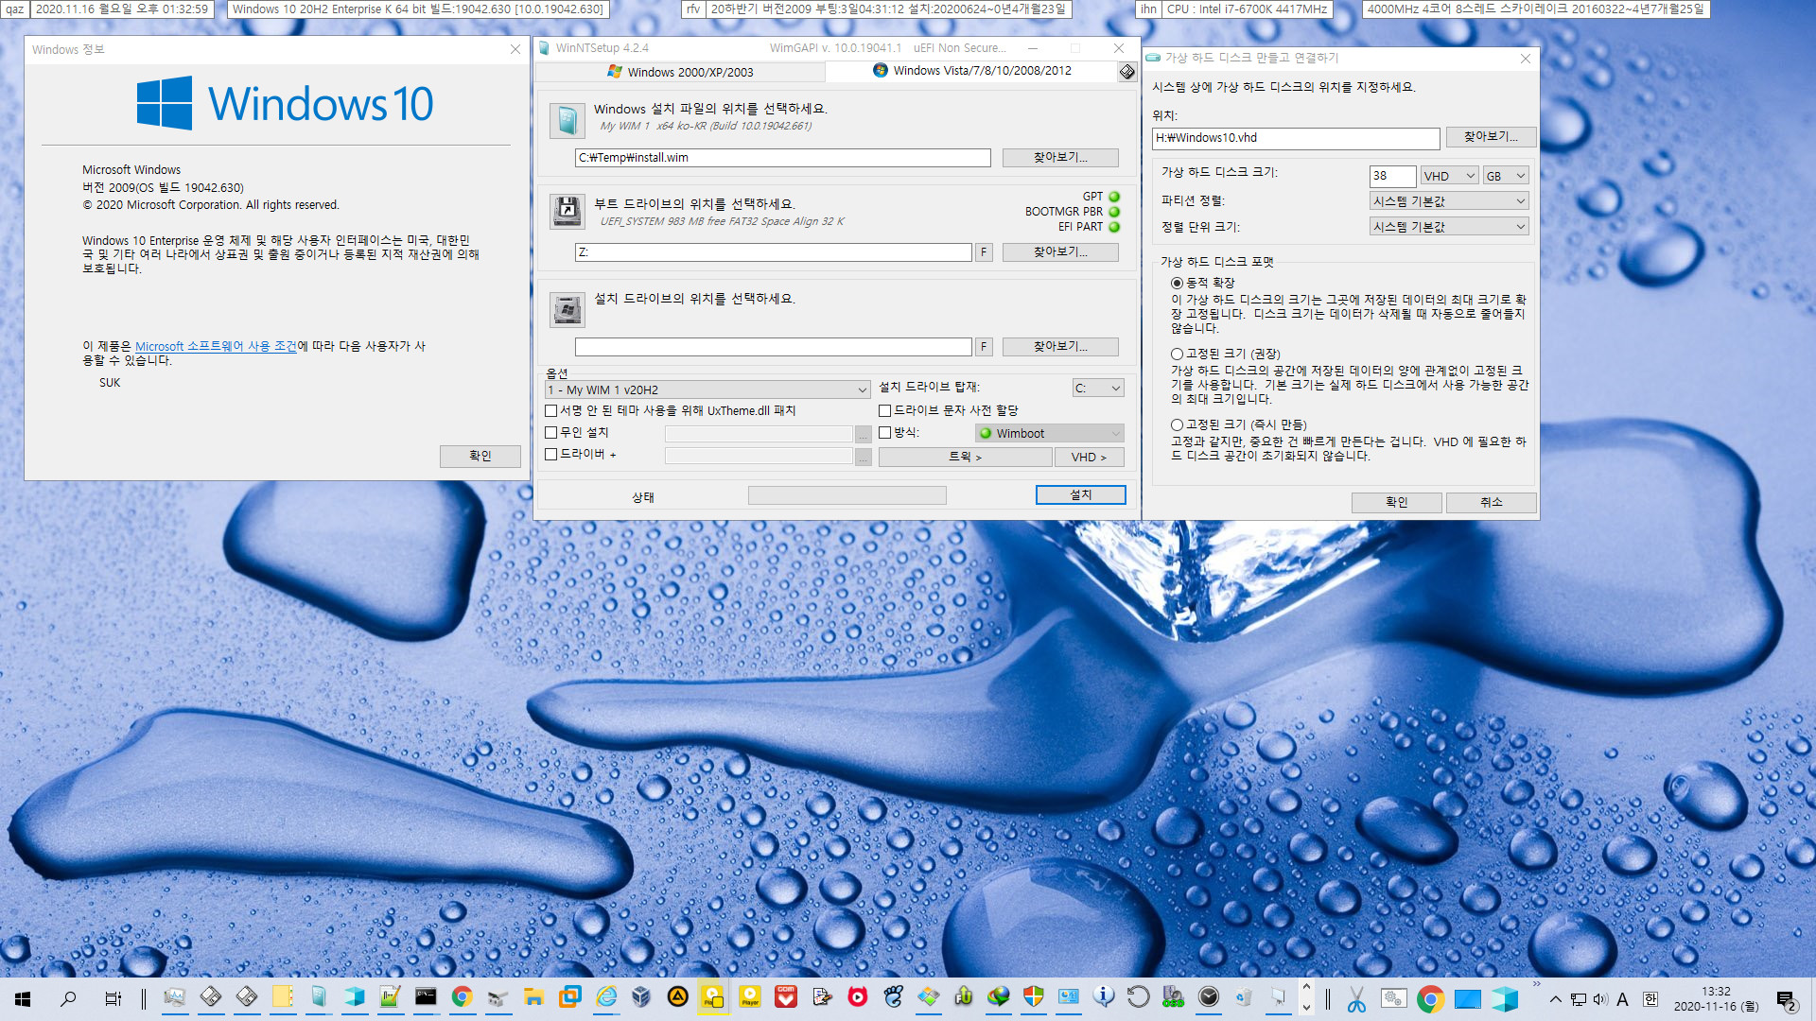This screenshot has width=1816, height=1021.
Task: Click the diamond icon beside the Vista tab
Action: pos(1126,72)
